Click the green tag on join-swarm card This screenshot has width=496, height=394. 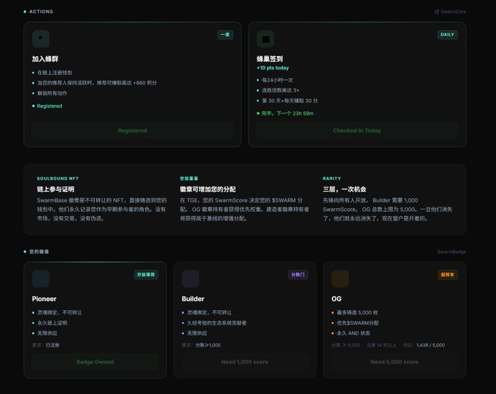click(225, 34)
